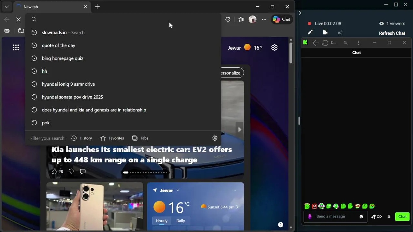Screen dimensions: 413x232
Task: Select hyundai kia genesis relationship suggestion
Action: click(123, 110)
